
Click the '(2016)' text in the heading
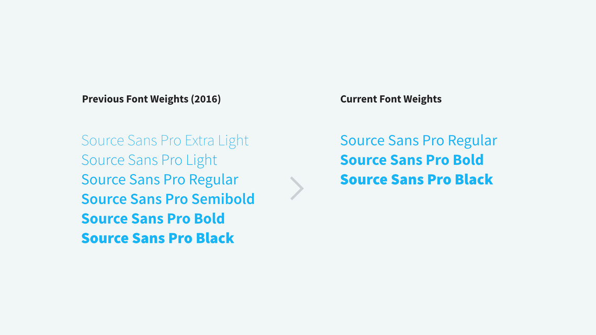[206, 99]
